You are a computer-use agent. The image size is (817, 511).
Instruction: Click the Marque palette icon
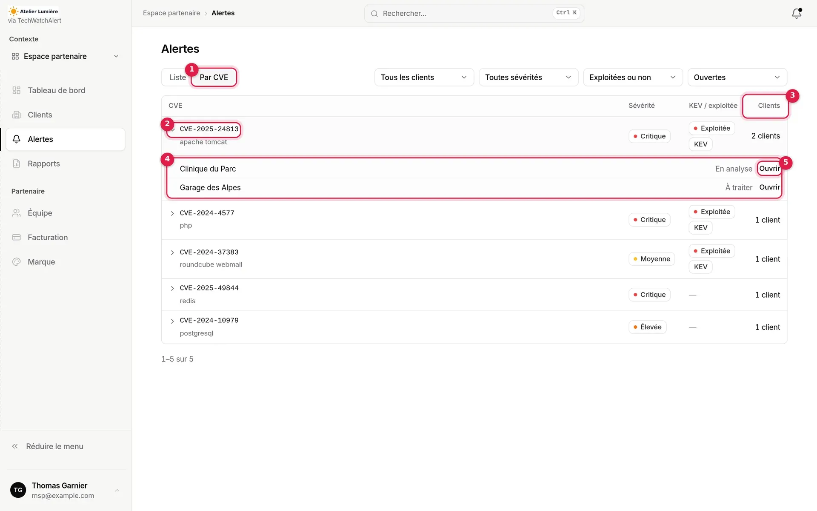17,262
